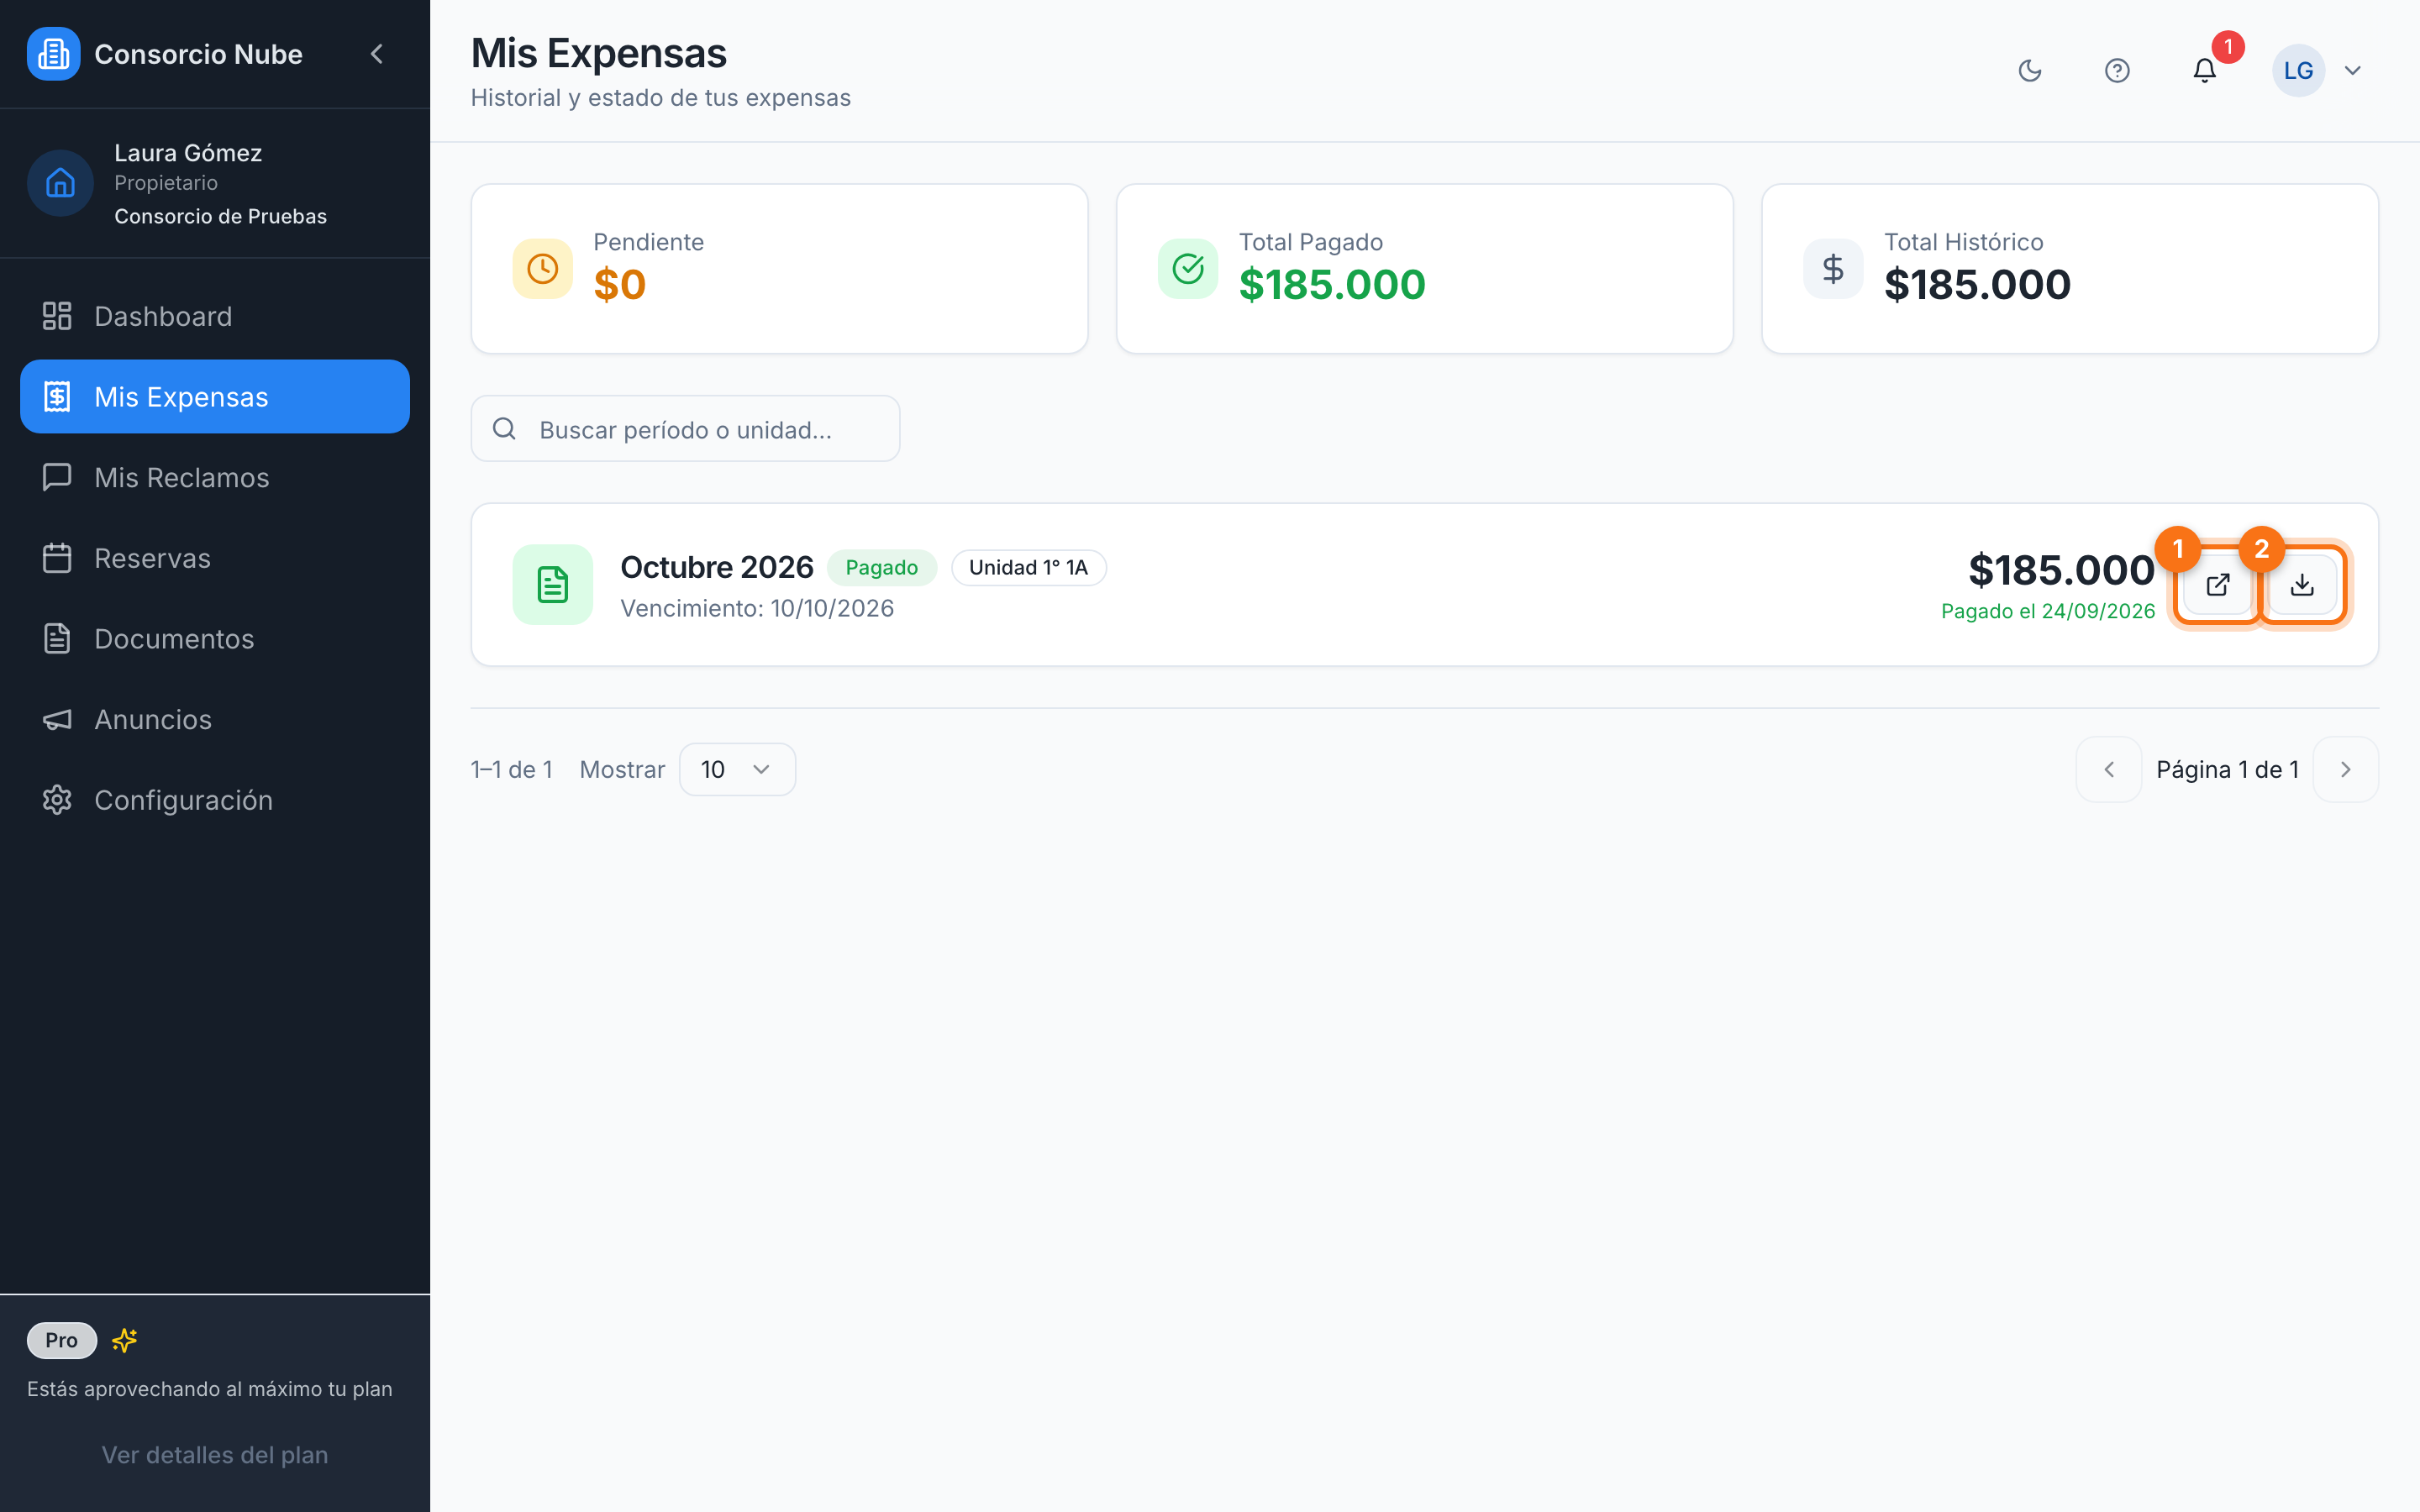
Task: Click Pagado el 24/09/2026 text
Action: 2048,611
